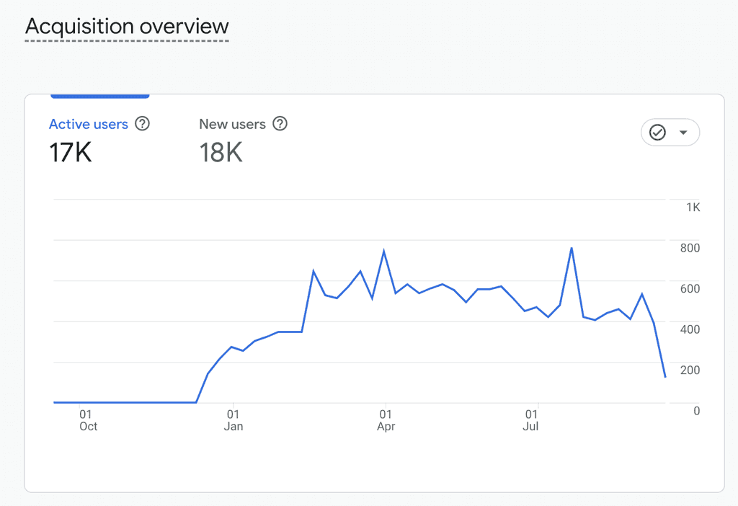The image size is (738, 506).
Task: Click the 800 y-axis label
Action: pos(690,248)
